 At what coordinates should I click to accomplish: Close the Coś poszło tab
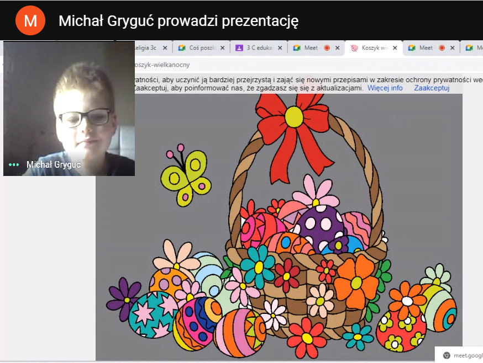point(222,48)
